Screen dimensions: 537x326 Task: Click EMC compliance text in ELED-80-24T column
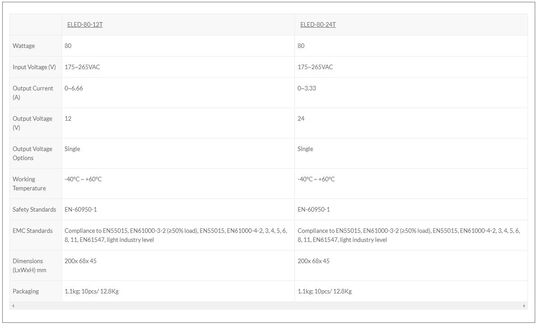(408, 235)
